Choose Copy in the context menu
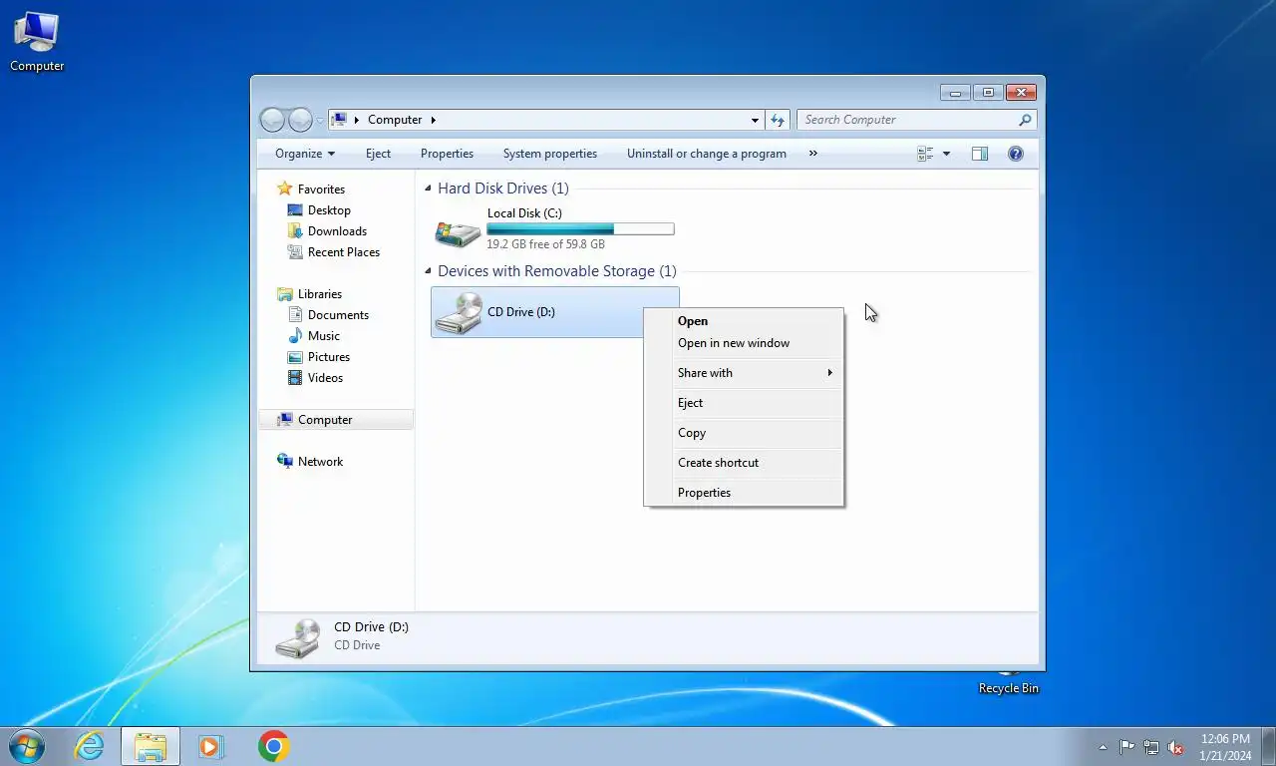This screenshot has width=1276, height=766. [744, 433]
